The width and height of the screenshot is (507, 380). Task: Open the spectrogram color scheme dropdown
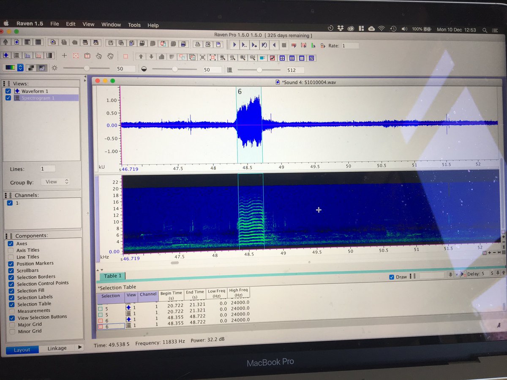(x=20, y=67)
